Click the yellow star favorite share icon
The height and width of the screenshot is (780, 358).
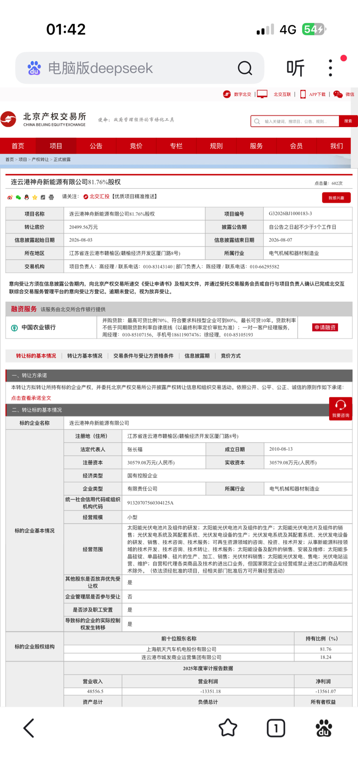[34, 198]
